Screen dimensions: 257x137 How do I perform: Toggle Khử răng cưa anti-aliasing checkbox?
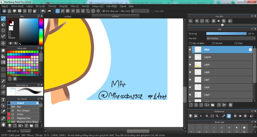104,11
